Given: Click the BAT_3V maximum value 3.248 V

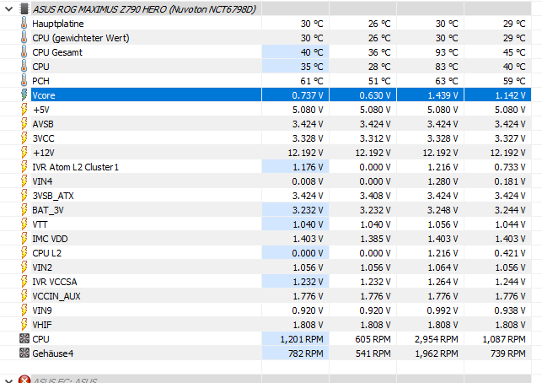Looking at the screenshot, I should 443,210.
